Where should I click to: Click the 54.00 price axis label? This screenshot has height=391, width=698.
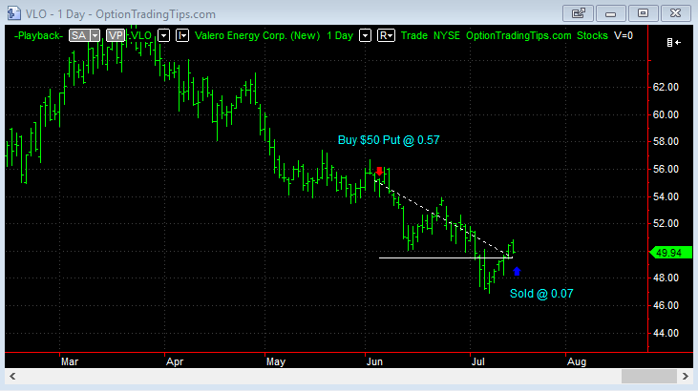tap(666, 196)
